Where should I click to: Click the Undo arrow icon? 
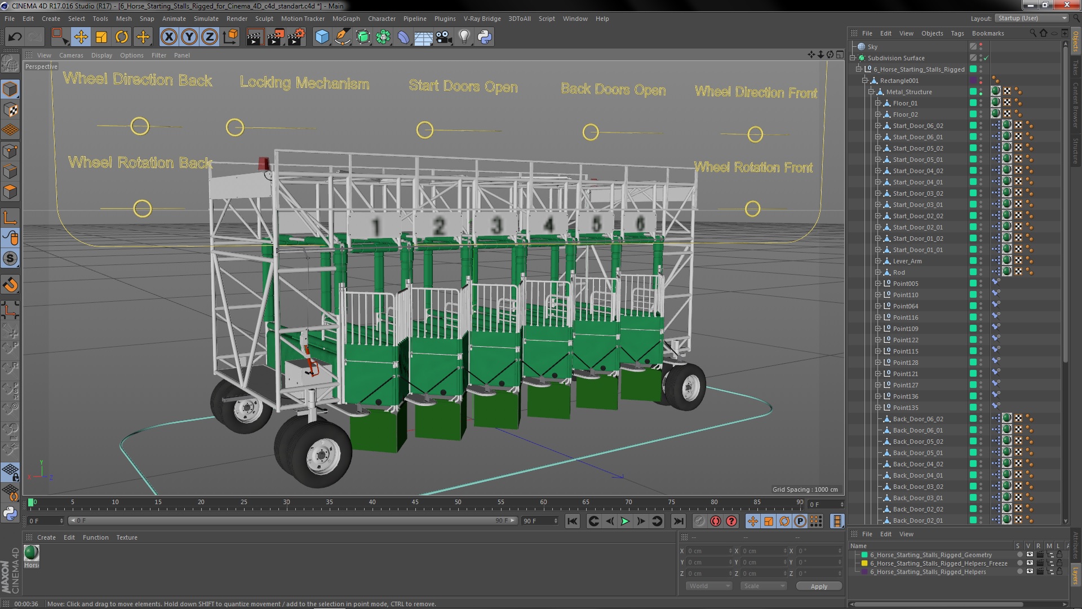coord(15,37)
